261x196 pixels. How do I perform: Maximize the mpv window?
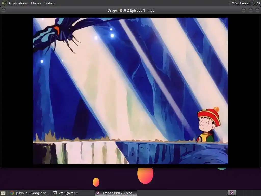[250, 10]
